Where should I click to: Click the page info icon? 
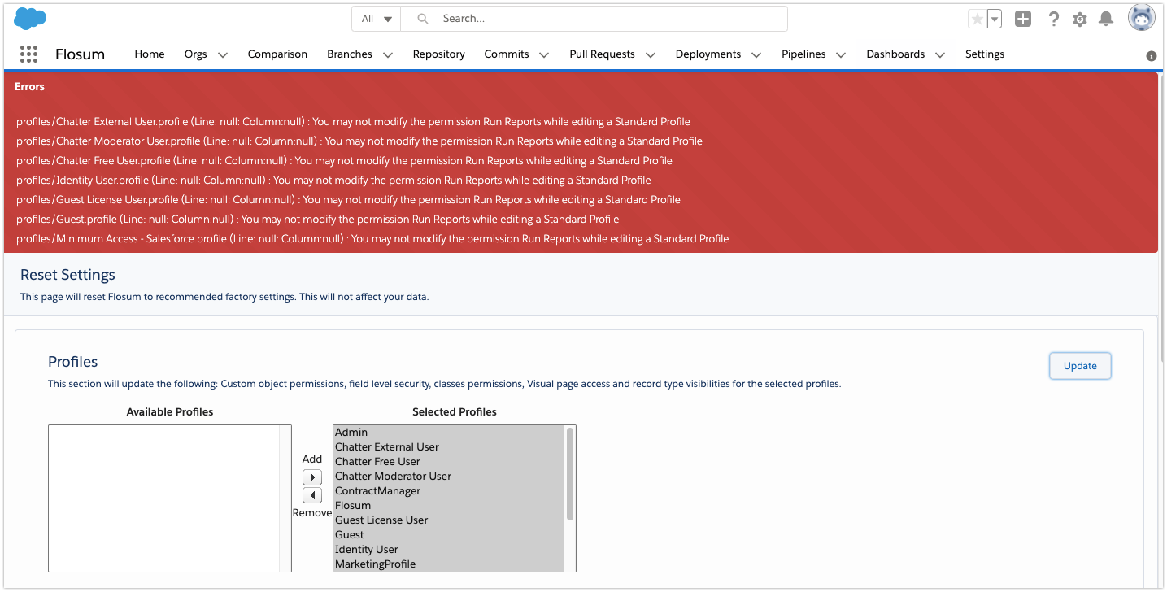1151,55
